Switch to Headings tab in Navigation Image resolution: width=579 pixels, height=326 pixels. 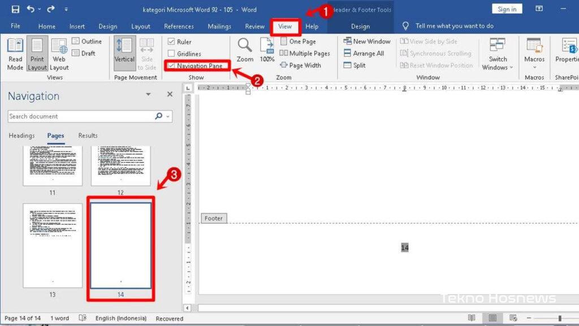click(21, 136)
